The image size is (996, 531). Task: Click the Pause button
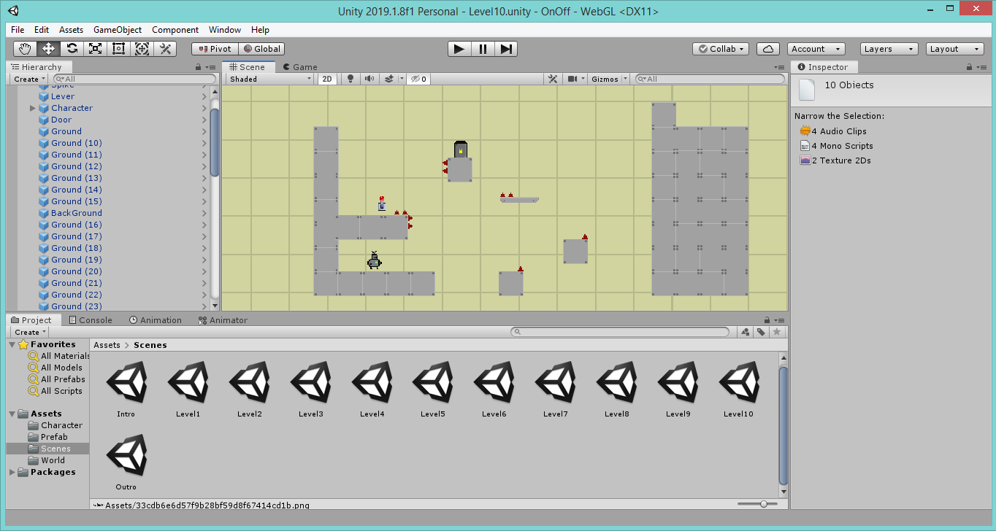click(483, 49)
